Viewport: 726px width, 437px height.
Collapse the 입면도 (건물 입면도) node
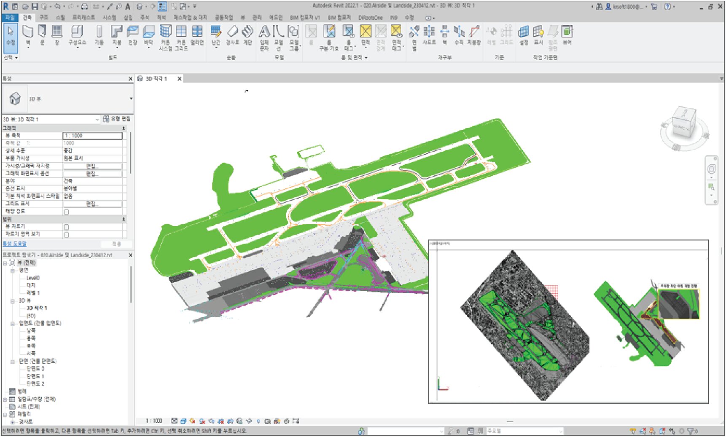click(13, 324)
